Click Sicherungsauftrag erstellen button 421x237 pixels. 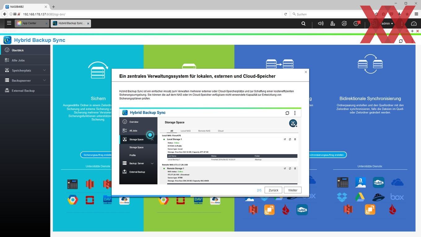tap(98, 155)
